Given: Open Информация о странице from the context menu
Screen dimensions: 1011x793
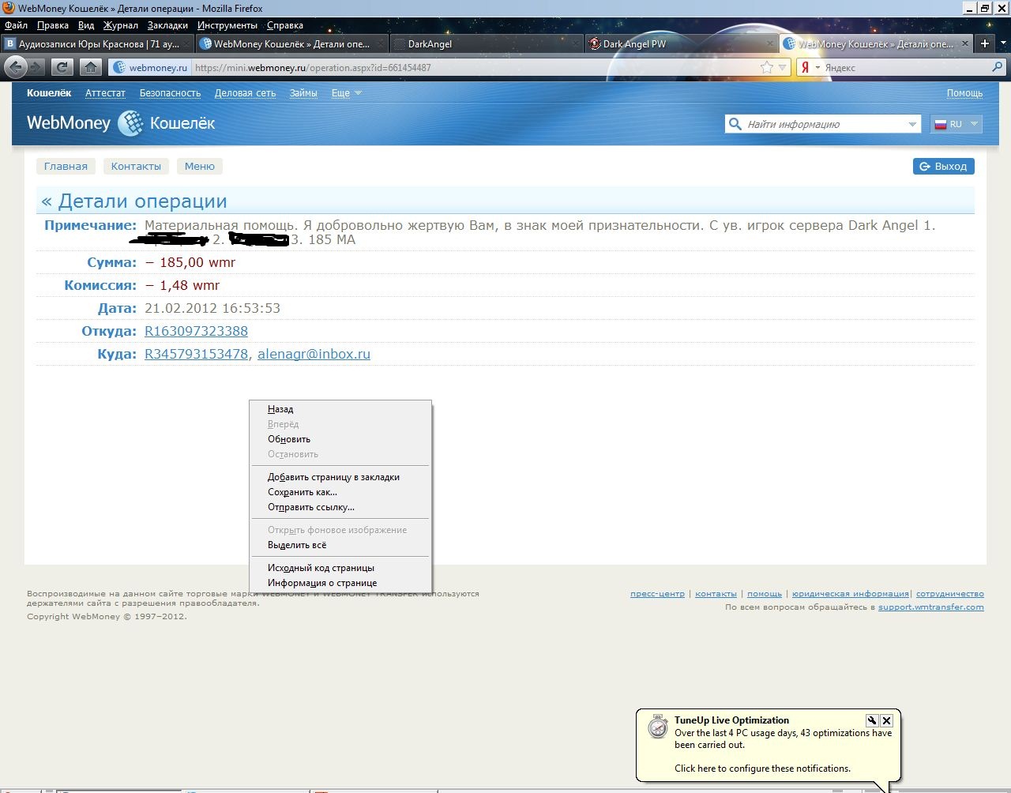Looking at the screenshot, I should [340, 583].
